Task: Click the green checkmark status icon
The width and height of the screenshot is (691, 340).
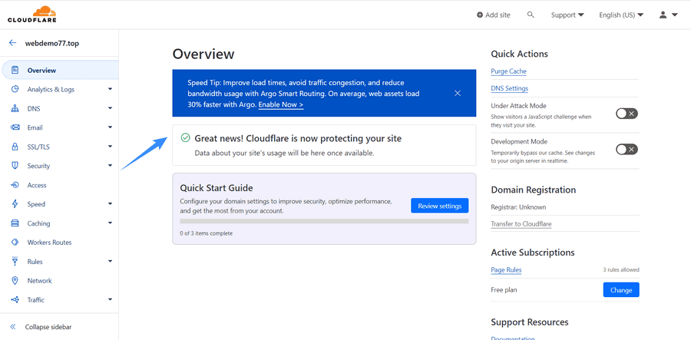Action: pyautogui.click(x=186, y=138)
